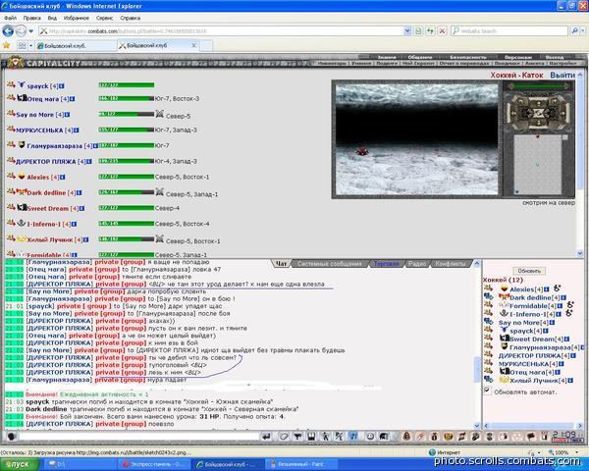Image resolution: width=589 pixels, height=471 pixels.
Task: Click crossed-swords battle icon in Say no More row
Action: point(160,114)
